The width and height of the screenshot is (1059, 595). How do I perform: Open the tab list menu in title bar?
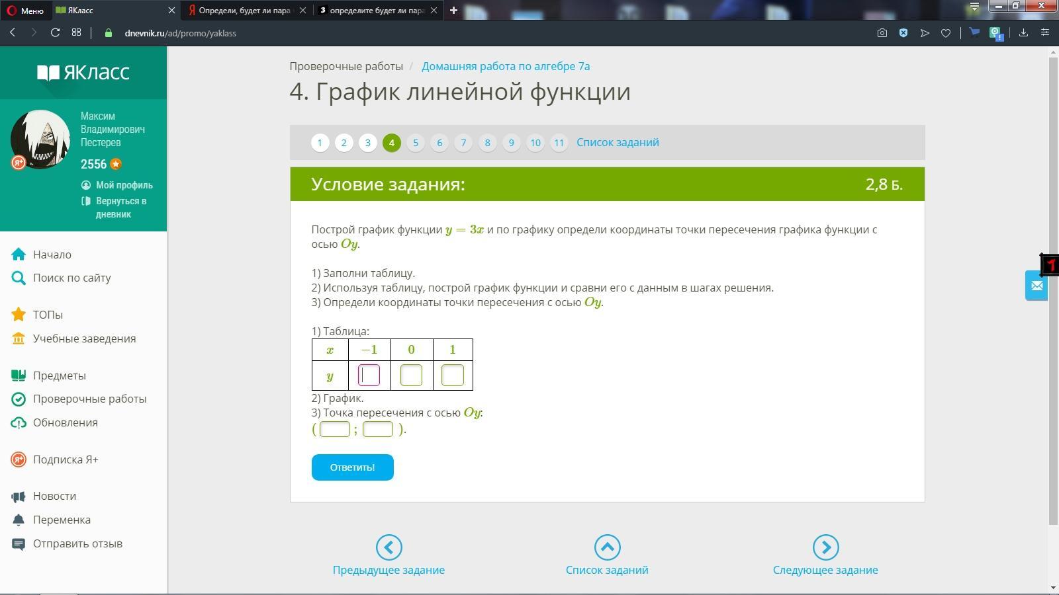pos(974,7)
